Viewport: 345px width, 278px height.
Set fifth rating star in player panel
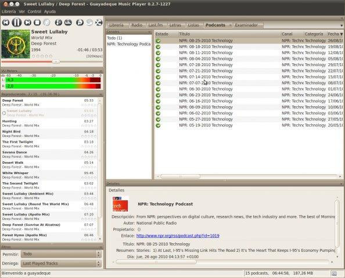coord(51,56)
